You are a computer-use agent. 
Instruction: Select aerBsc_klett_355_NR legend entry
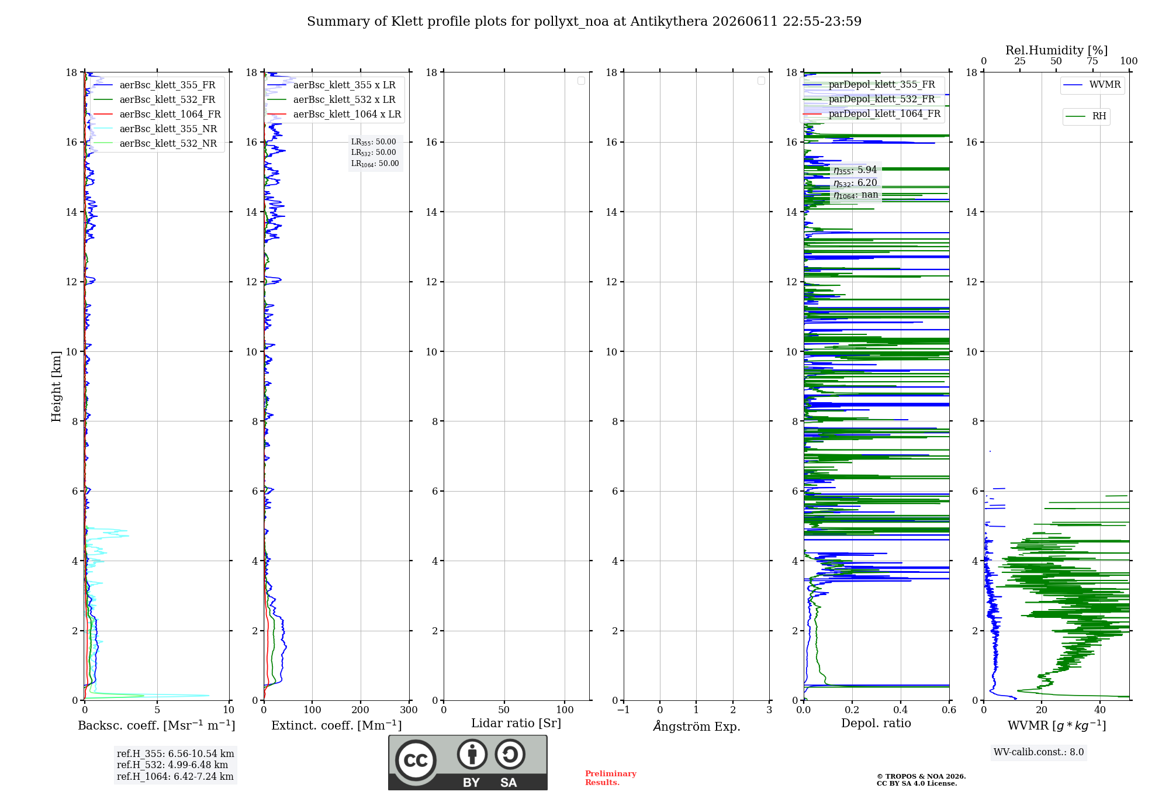tap(156, 129)
